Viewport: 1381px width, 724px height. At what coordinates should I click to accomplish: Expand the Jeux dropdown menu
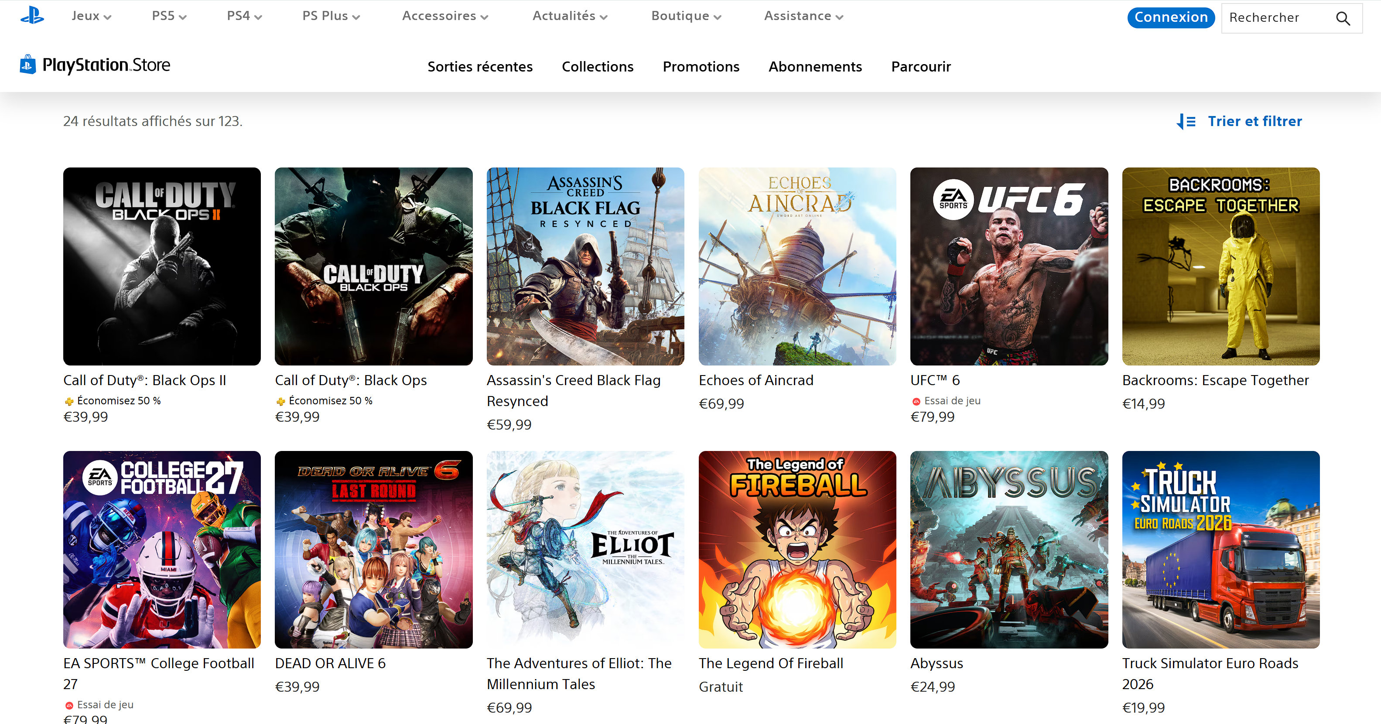pyautogui.click(x=92, y=16)
